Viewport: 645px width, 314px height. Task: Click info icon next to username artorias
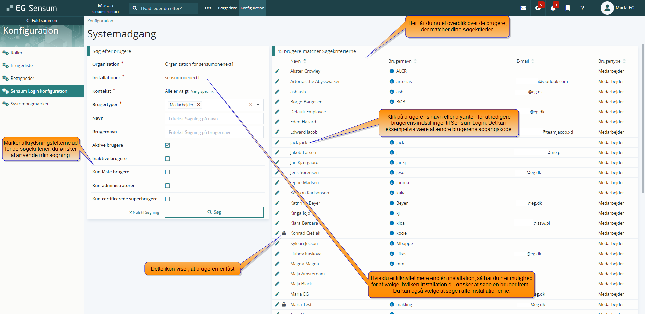click(x=392, y=81)
